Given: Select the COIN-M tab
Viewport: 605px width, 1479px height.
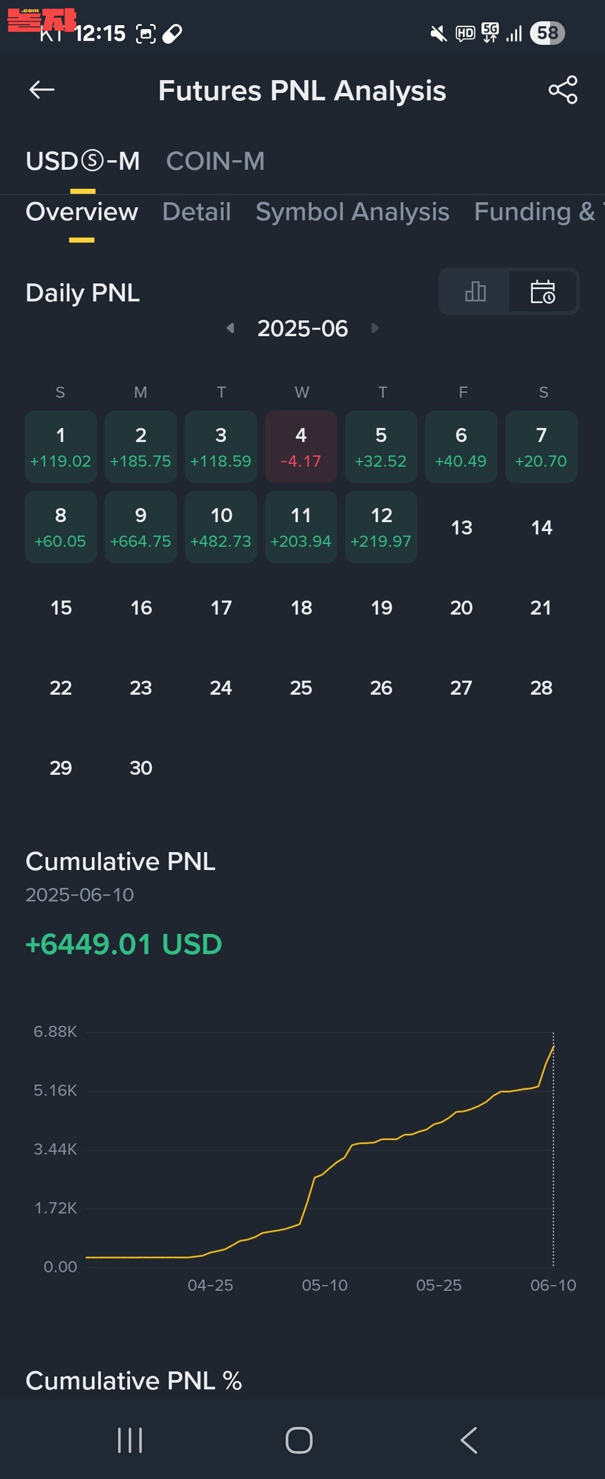Looking at the screenshot, I should pos(215,161).
